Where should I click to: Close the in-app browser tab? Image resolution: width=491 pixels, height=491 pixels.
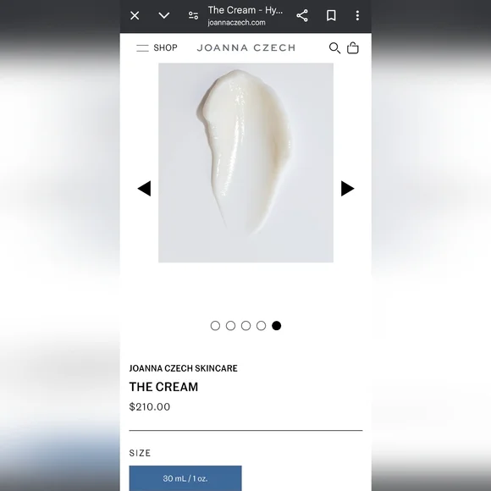(135, 15)
